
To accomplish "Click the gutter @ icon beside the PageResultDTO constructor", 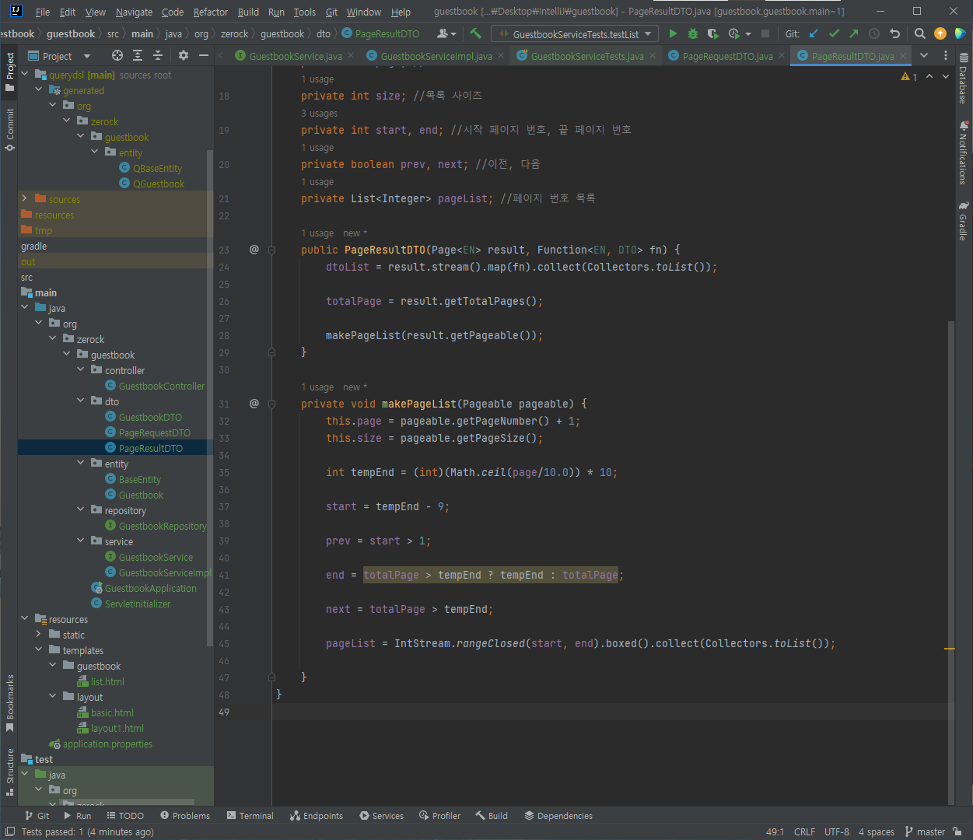I will click(254, 250).
